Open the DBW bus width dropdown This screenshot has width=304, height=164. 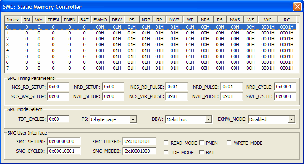(208, 119)
